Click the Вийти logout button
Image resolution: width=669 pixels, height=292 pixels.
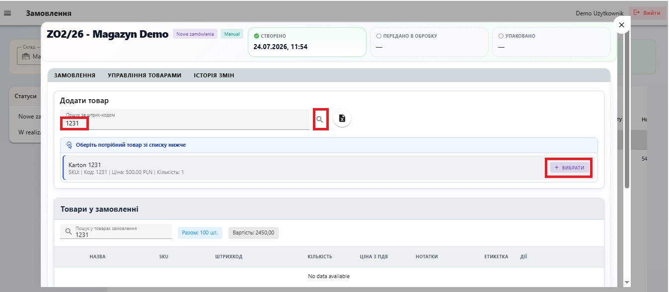pos(648,13)
